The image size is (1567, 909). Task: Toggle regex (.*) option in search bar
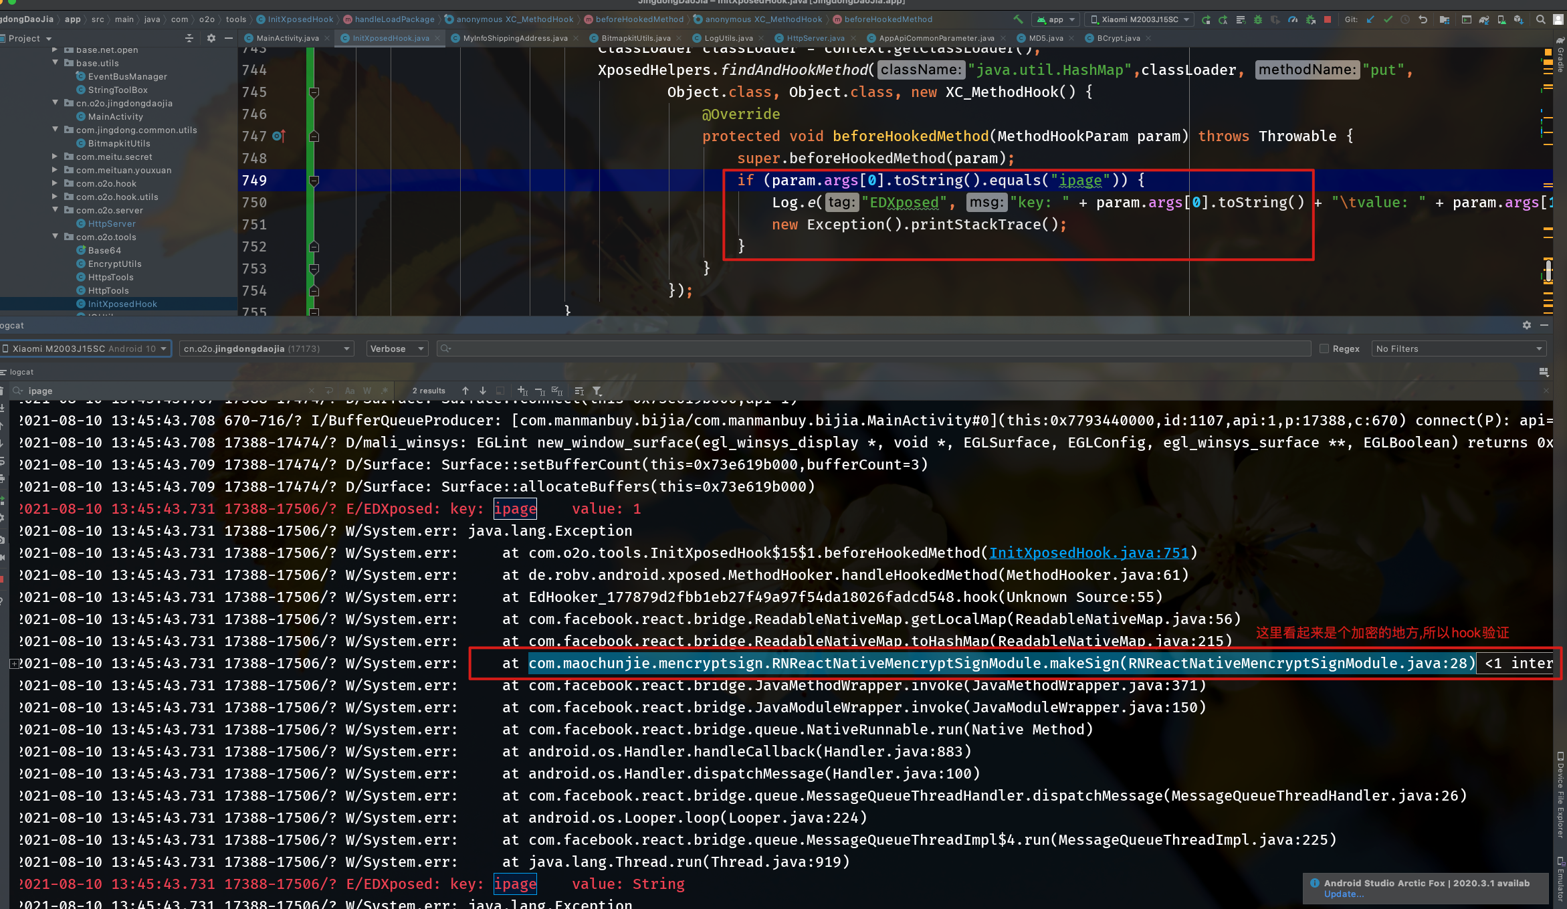click(385, 391)
